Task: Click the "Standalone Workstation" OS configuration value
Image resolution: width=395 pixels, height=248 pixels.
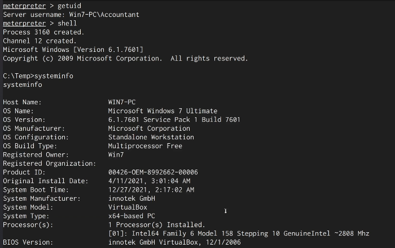Action: pos(151,137)
